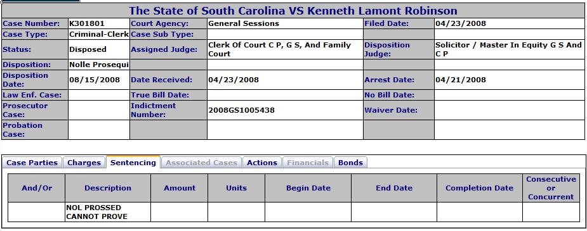Image resolution: width=587 pixels, height=231 pixels.
Task: Click the NOL PROSSED CANNOT PROVE entry
Action: coord(96,212)
